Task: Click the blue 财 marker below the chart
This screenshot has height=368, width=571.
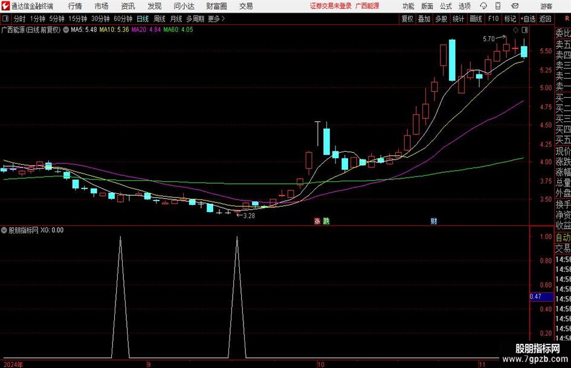Action: [x=434, y=221]
